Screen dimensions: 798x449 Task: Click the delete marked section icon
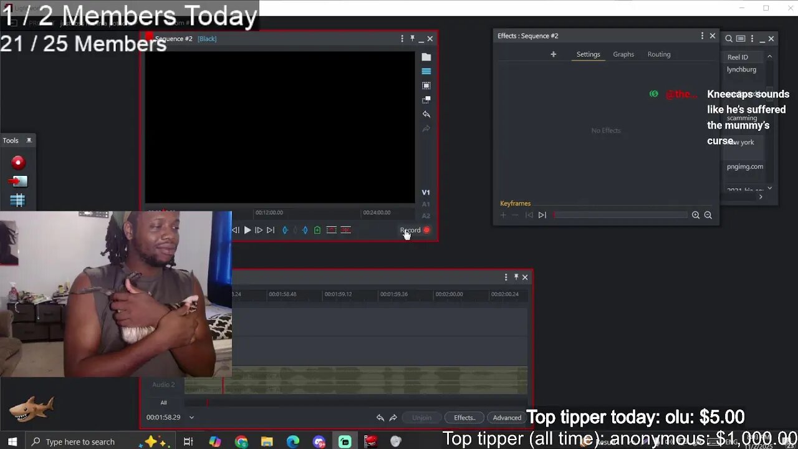345,230
